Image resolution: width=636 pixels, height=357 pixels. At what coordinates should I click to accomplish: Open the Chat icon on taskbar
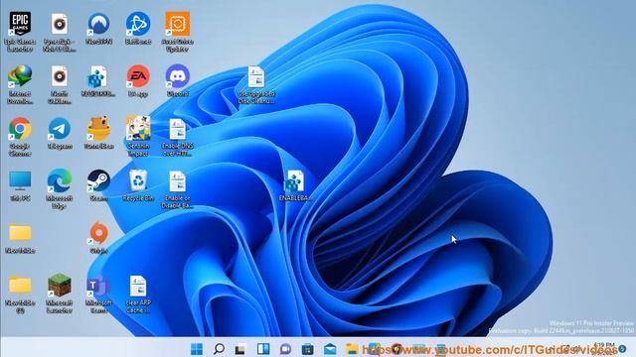click(x=285, y=348)
